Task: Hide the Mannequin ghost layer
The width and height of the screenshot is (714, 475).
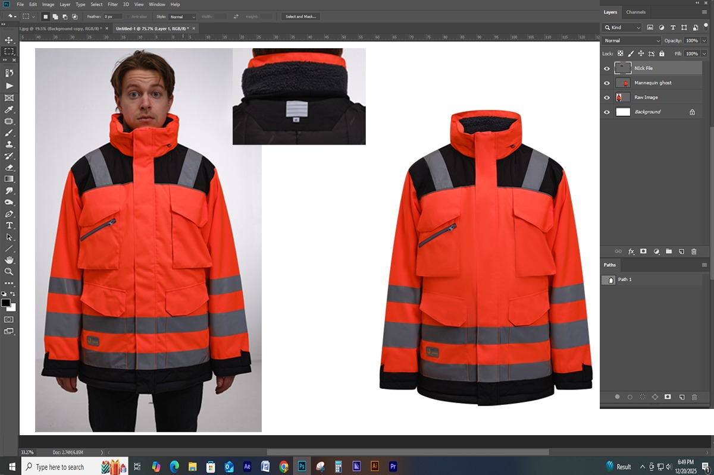Action: pyautogui.click(x=607, y=83)
